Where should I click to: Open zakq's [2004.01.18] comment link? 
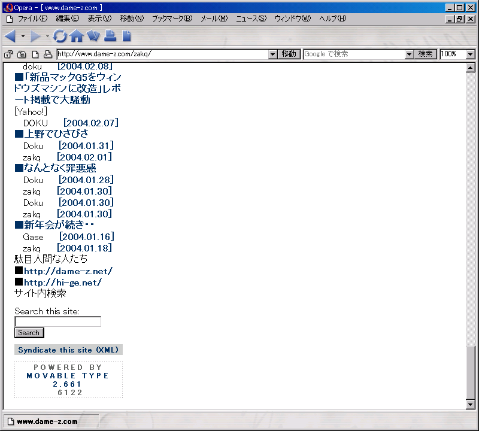tap(84, 248)
